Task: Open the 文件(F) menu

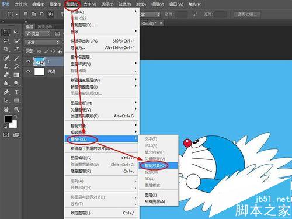Action: pyautogui.click(x=21, y=4)
